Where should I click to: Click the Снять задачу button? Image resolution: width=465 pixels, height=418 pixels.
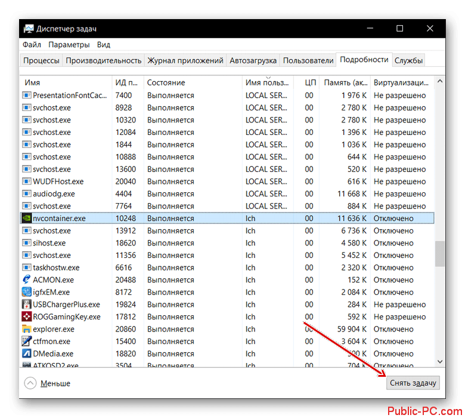413,383
